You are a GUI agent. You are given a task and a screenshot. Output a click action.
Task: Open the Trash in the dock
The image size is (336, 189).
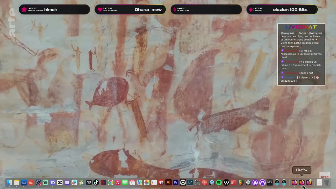point(327,182)
